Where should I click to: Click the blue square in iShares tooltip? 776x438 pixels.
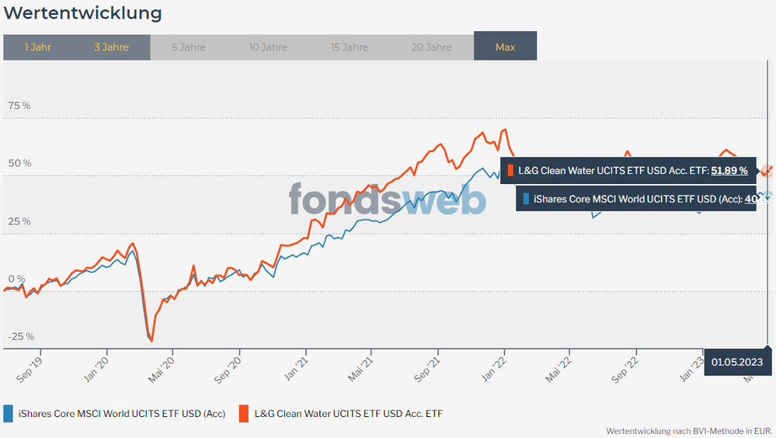[527, 199]
